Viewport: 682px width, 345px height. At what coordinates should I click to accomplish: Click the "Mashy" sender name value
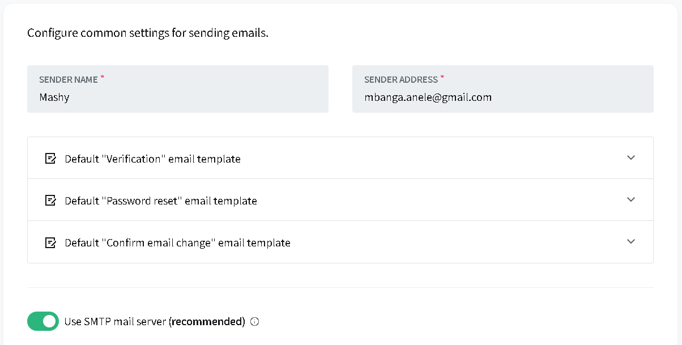click(x=54, y=97)
